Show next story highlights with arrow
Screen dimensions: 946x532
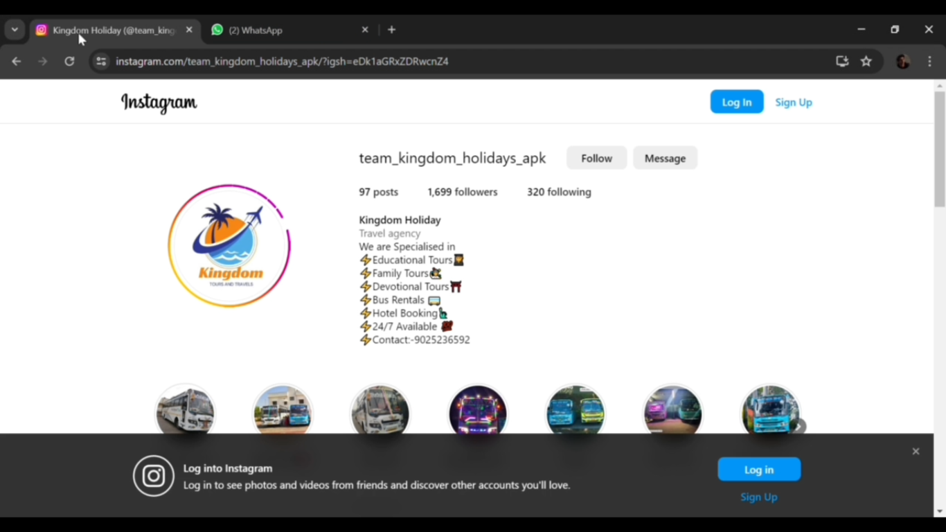(x=798, y=427)
